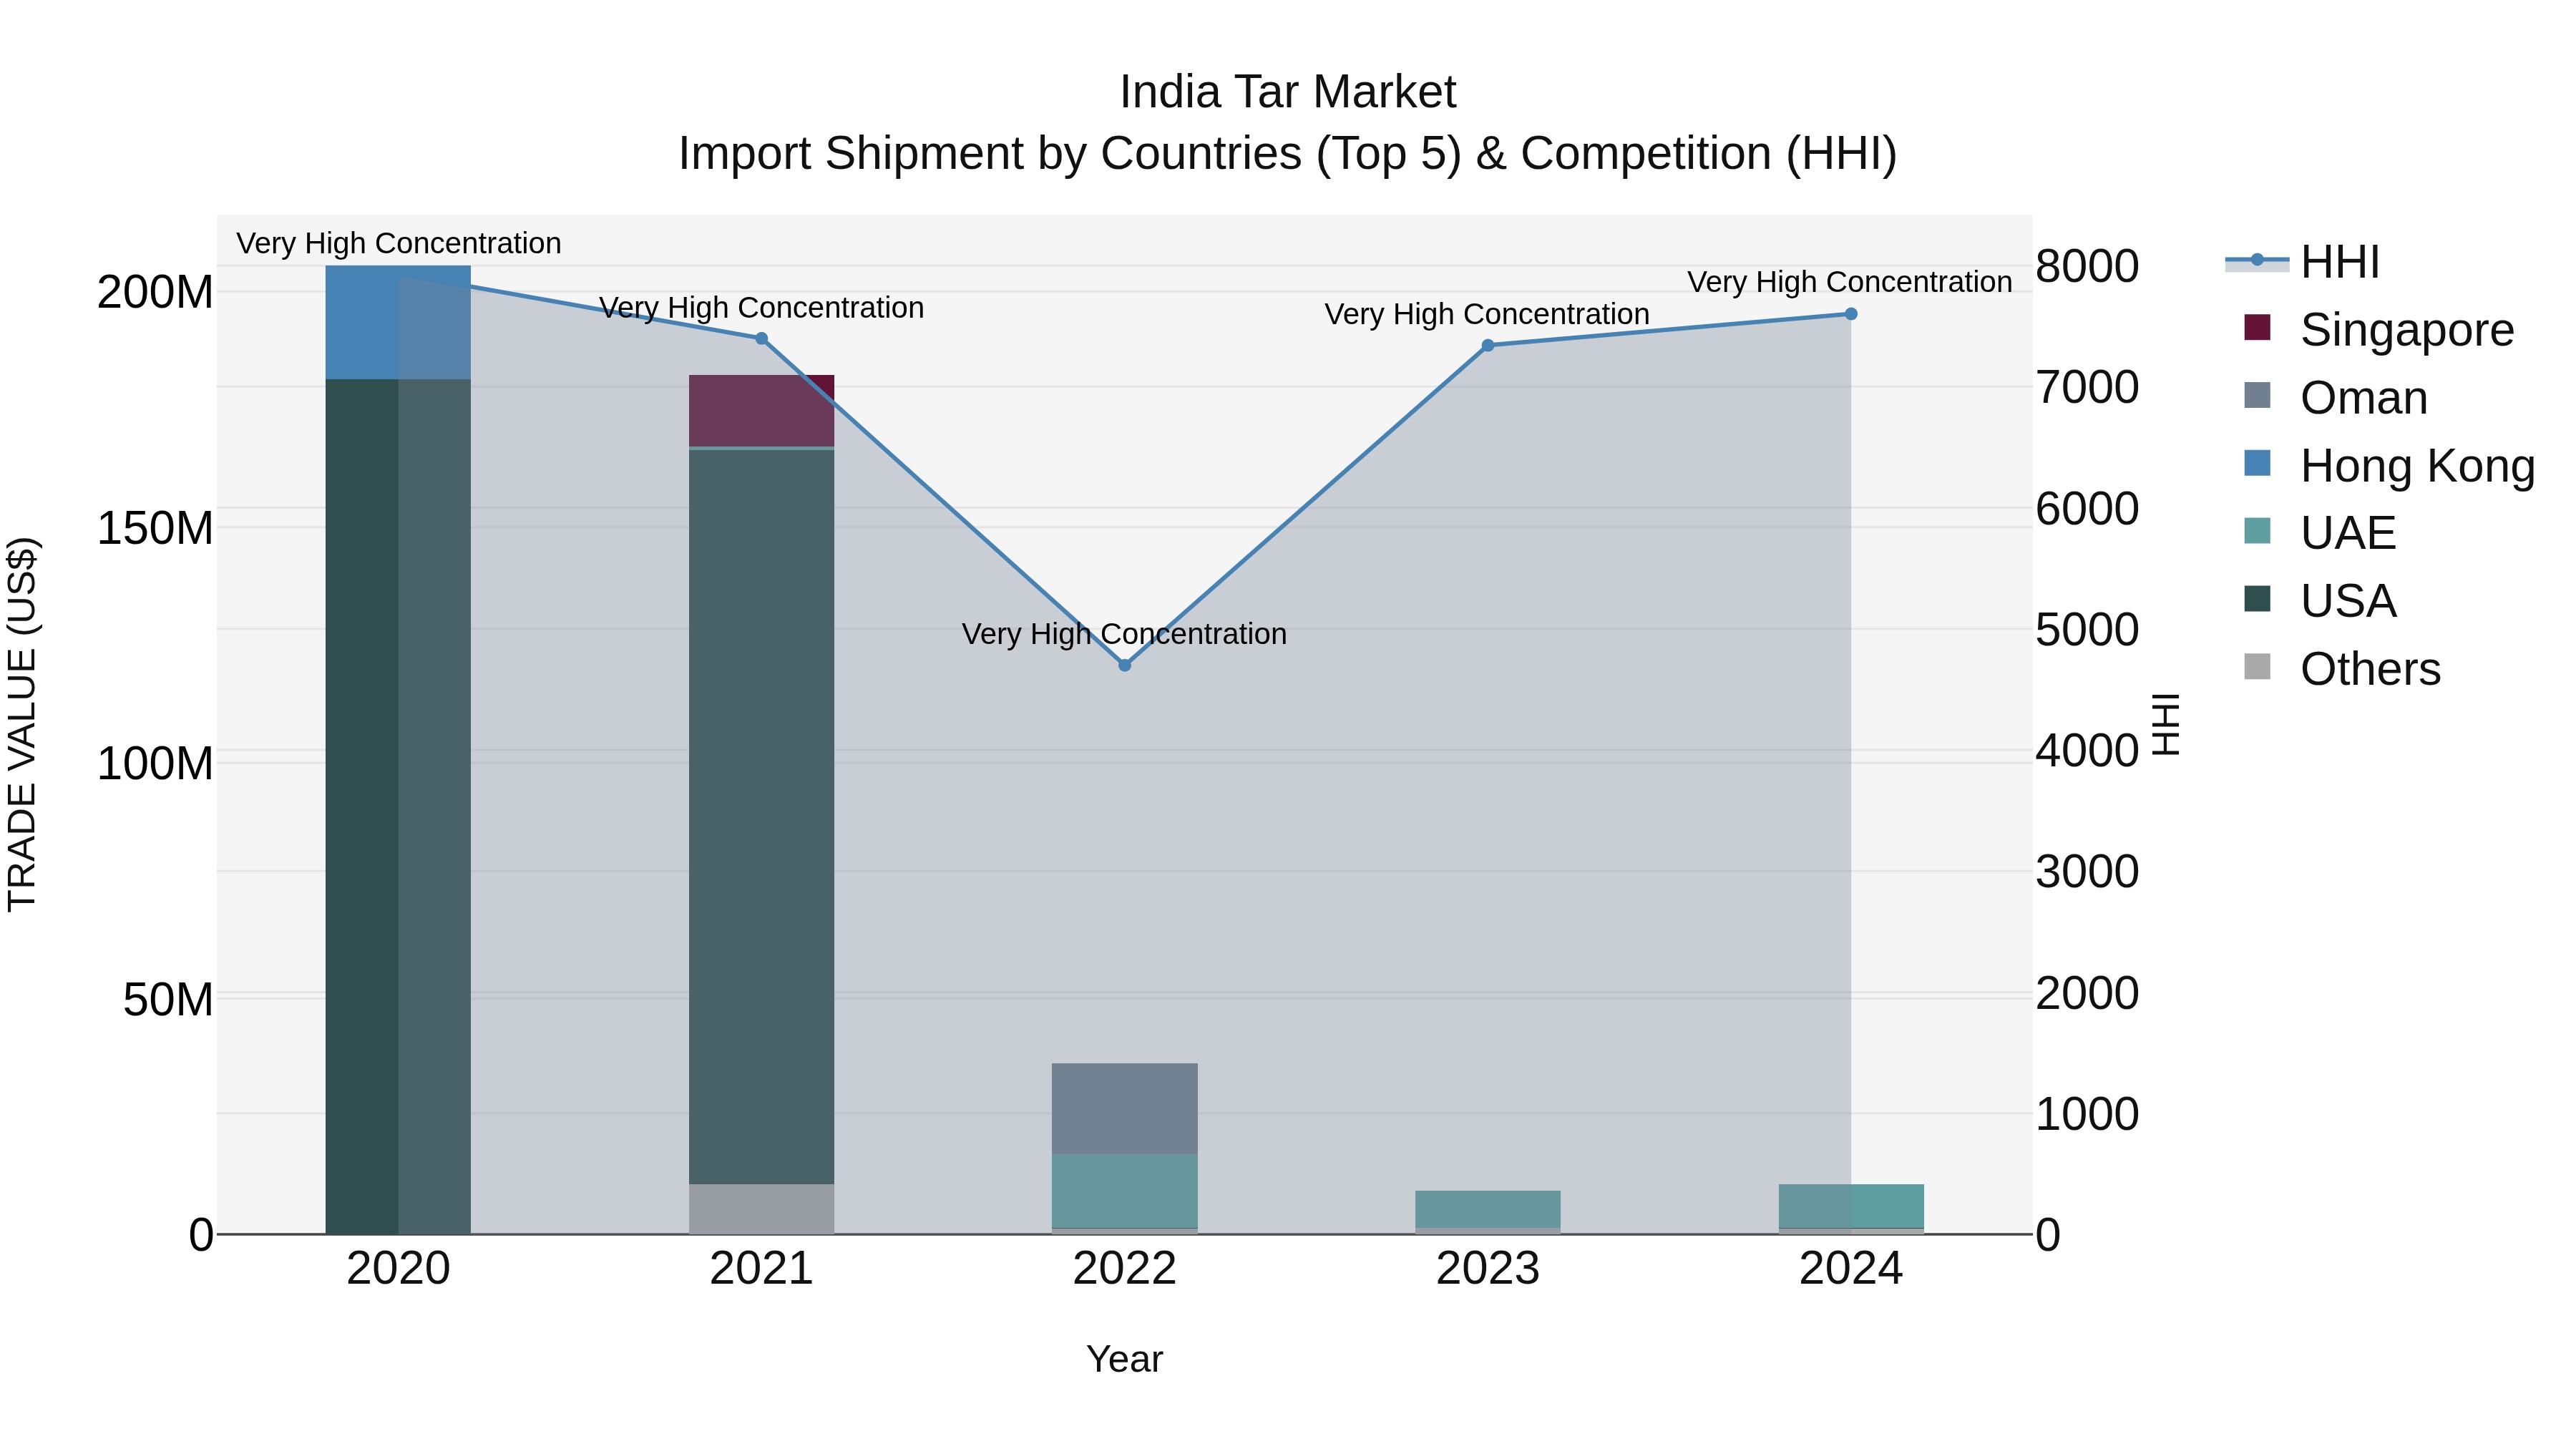The height and width of the screenshot is (1449, 2576).
Task: Toggle the UAE legend entry
Action: [2320, 532]
